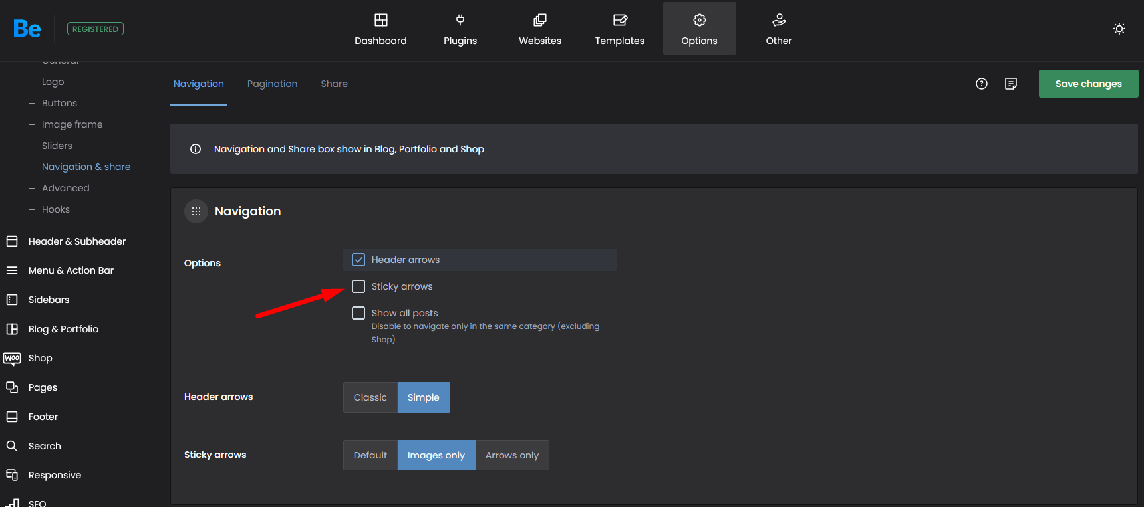
Task: Open the Other section
Action: [779, 29]
